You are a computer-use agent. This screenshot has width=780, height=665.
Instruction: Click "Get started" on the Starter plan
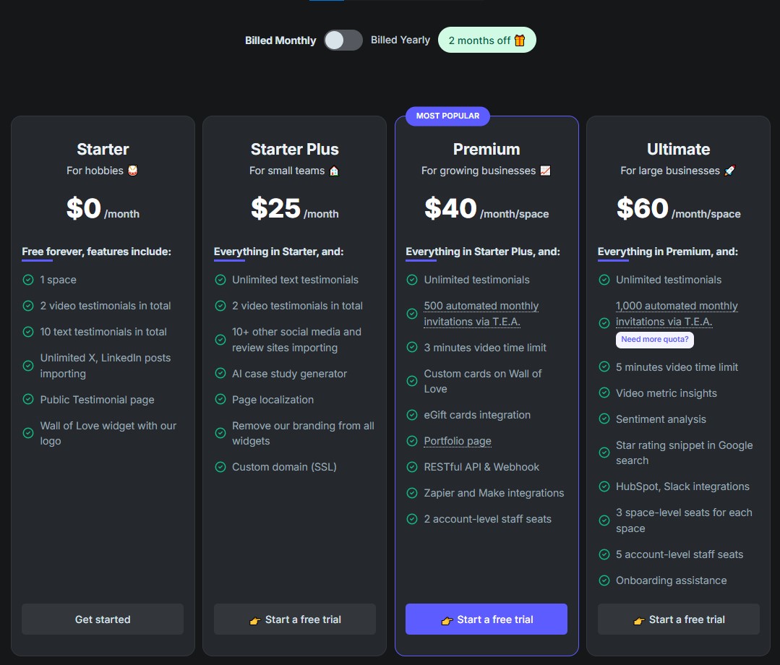pyautogui.click(x=102, y=619)
